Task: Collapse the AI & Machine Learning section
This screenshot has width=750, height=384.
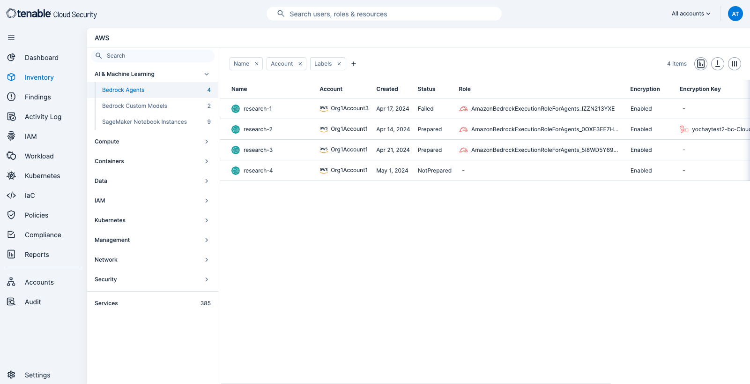Action: tap(207, 74)
